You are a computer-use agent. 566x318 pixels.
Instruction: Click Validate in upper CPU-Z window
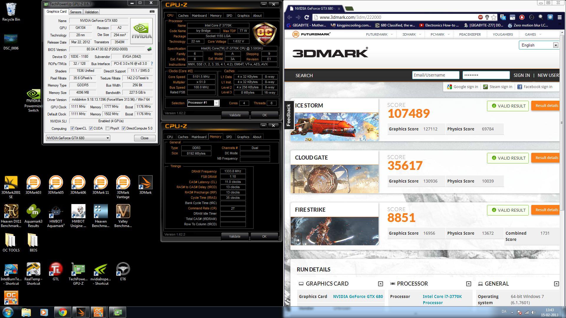pos(235,115)
